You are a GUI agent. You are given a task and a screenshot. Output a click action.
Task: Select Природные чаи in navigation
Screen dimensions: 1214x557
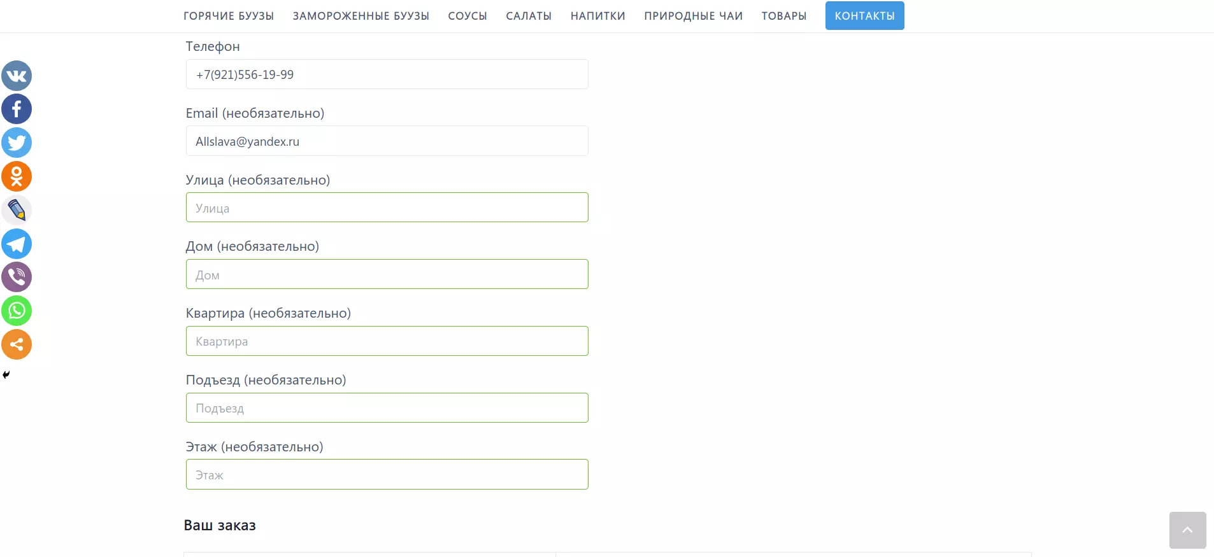[x=693, y=16]
